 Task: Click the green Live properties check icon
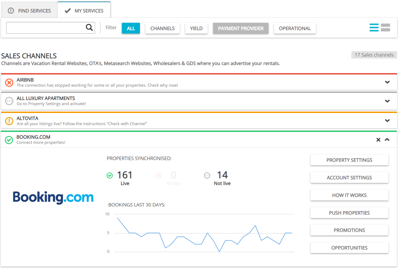pos(110,176)
